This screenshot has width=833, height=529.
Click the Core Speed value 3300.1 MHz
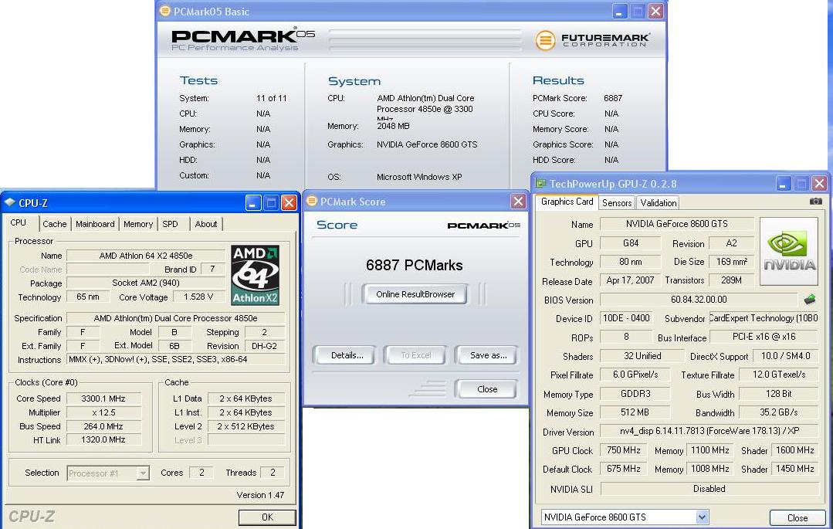(x=103, y=398)
